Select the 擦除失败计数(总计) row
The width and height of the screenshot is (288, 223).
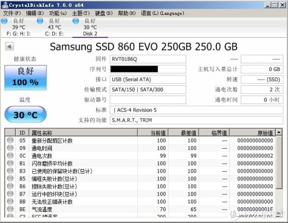(x=140, y=186)
